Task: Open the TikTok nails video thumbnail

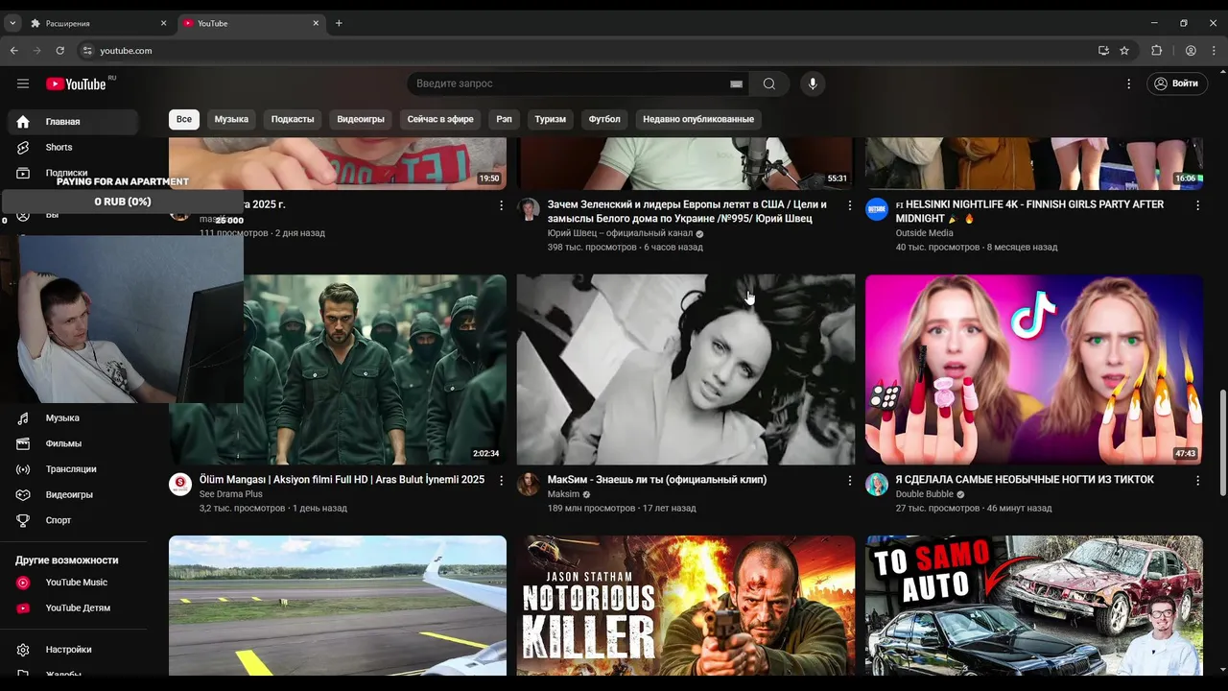Action: pyautogui.click(x=1034, y=369)
